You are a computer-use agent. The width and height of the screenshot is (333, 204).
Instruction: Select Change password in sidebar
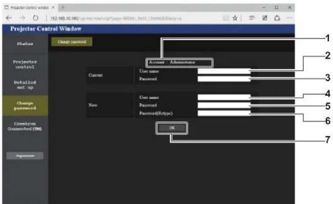25,106
